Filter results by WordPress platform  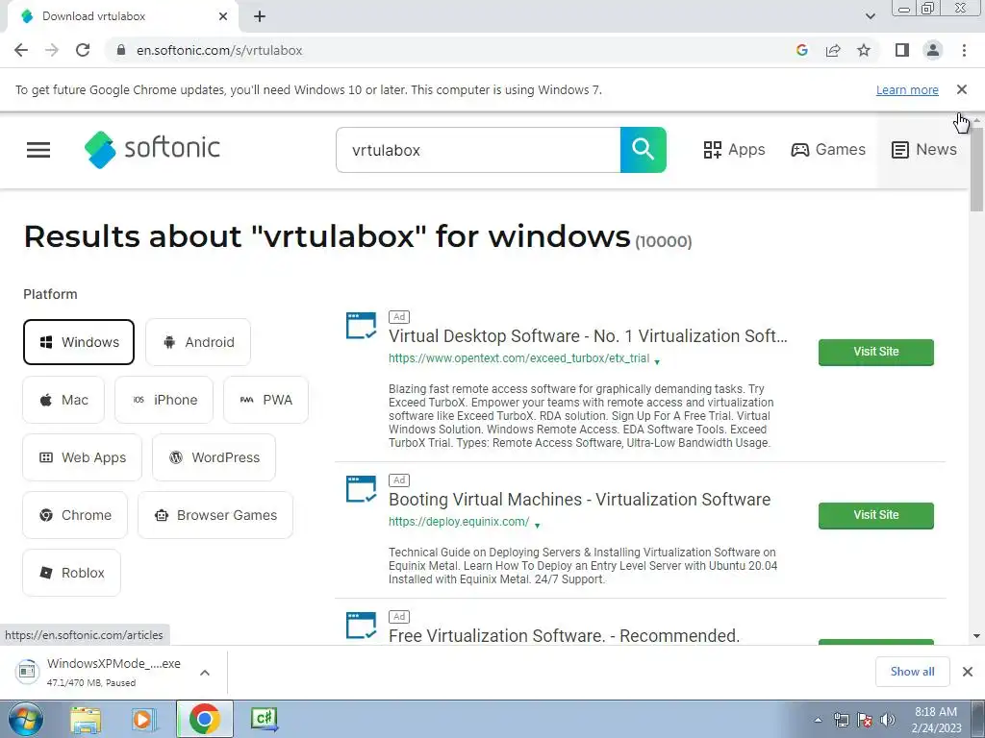tap(214, 457)
